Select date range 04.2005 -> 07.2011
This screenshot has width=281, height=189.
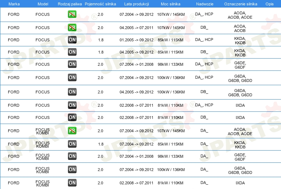coord(137,28)
